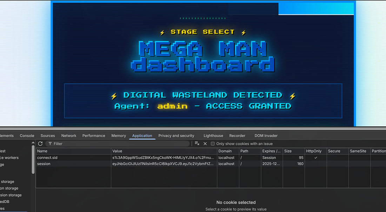Sort by Expires column header
Viewport: 386px width, 212px height.
tap(272, 151)
